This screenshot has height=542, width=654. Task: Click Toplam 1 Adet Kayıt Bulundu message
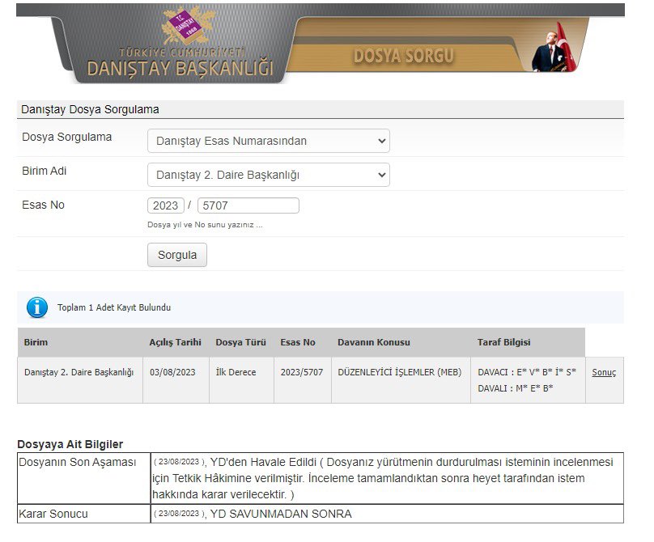114,307
